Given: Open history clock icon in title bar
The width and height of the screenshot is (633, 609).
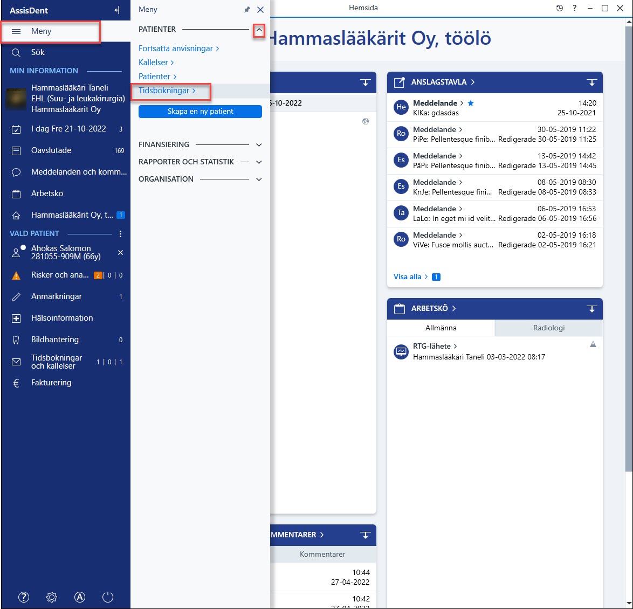Looking at the screenshot, I should tap(560, 8).
